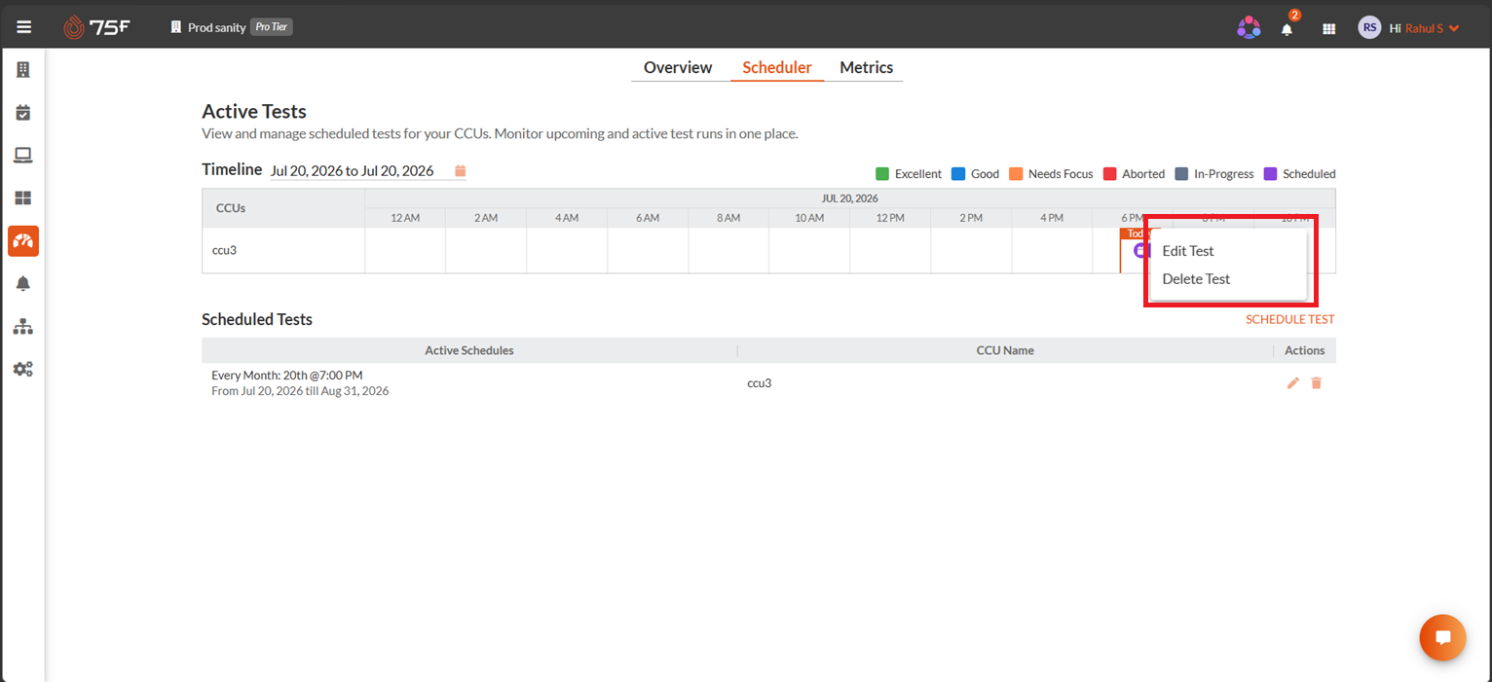Click the Needs Focus orange legend swatch
This screenshot has width=1492, height=682.
pyautogui.click(x=1016, y=174)
